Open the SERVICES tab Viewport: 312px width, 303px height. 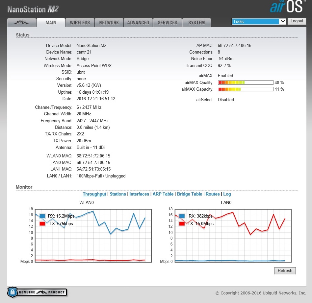167,22
